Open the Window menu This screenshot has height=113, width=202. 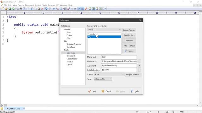pyautogui.click(x=63, y=5)
